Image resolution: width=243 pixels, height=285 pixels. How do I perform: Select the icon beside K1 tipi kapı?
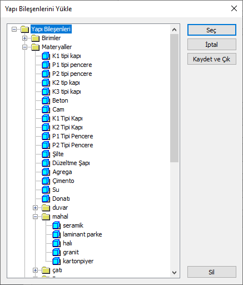pyautogui.click(x=46, y=56)
